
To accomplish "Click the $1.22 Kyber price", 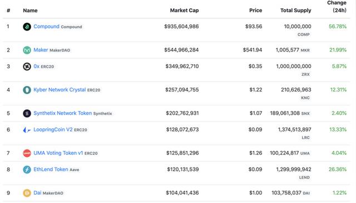I will [x=256, y=90].
